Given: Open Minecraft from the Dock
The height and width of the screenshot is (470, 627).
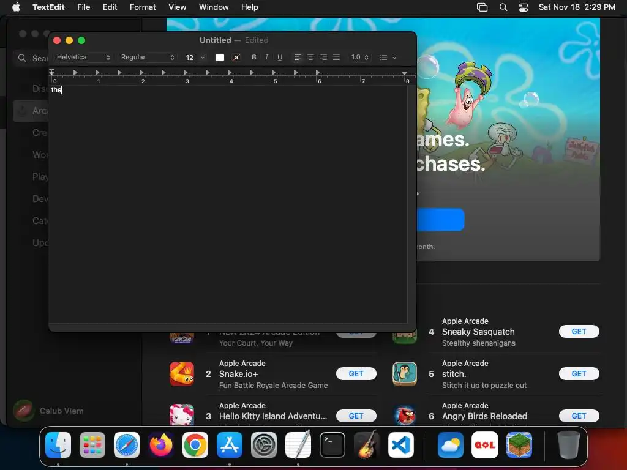Looking at the screenshot, I should 519,445.
